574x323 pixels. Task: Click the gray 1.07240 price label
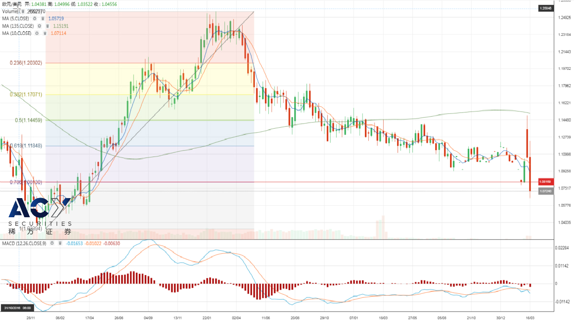coord(546,191)
